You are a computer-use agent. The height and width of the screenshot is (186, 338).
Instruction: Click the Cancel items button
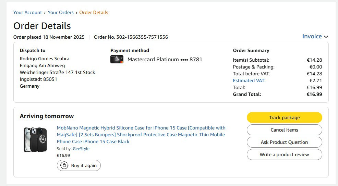284,130
